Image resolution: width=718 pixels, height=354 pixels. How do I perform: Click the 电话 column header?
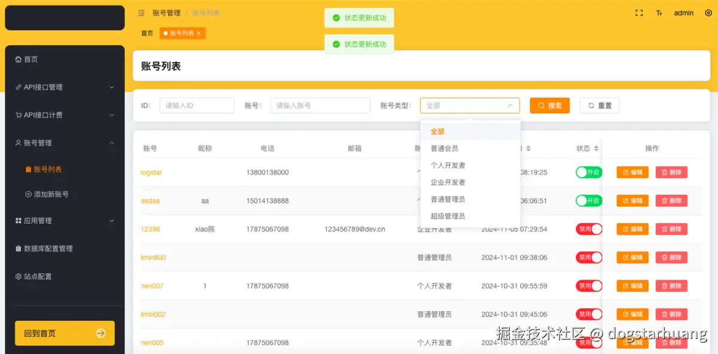coord(267,149)
